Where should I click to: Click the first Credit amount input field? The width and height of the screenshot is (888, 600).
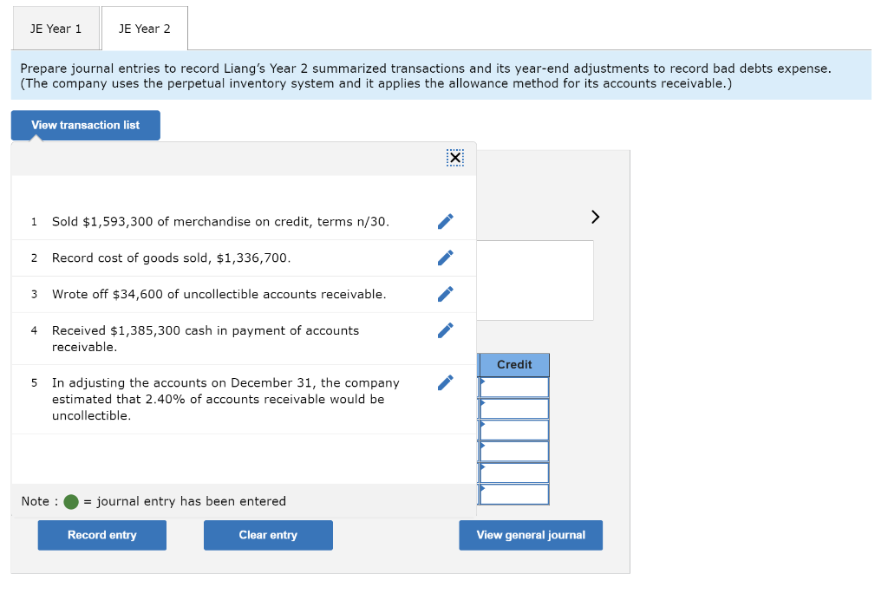tap(515, 387)
